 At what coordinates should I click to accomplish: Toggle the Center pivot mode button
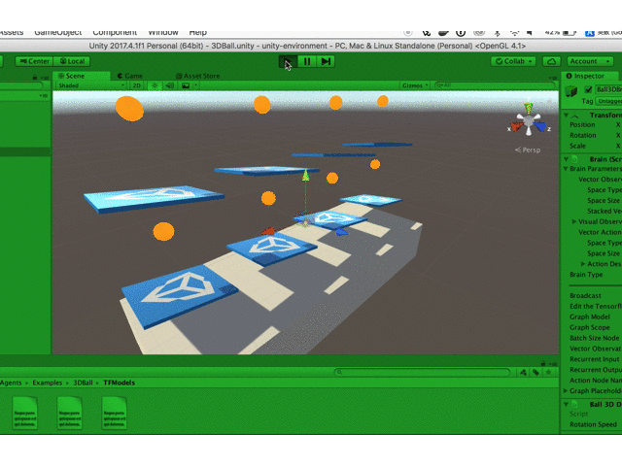click(35, 61)
